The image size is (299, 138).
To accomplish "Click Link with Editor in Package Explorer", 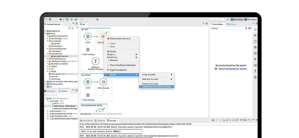I will coord(73,28).
